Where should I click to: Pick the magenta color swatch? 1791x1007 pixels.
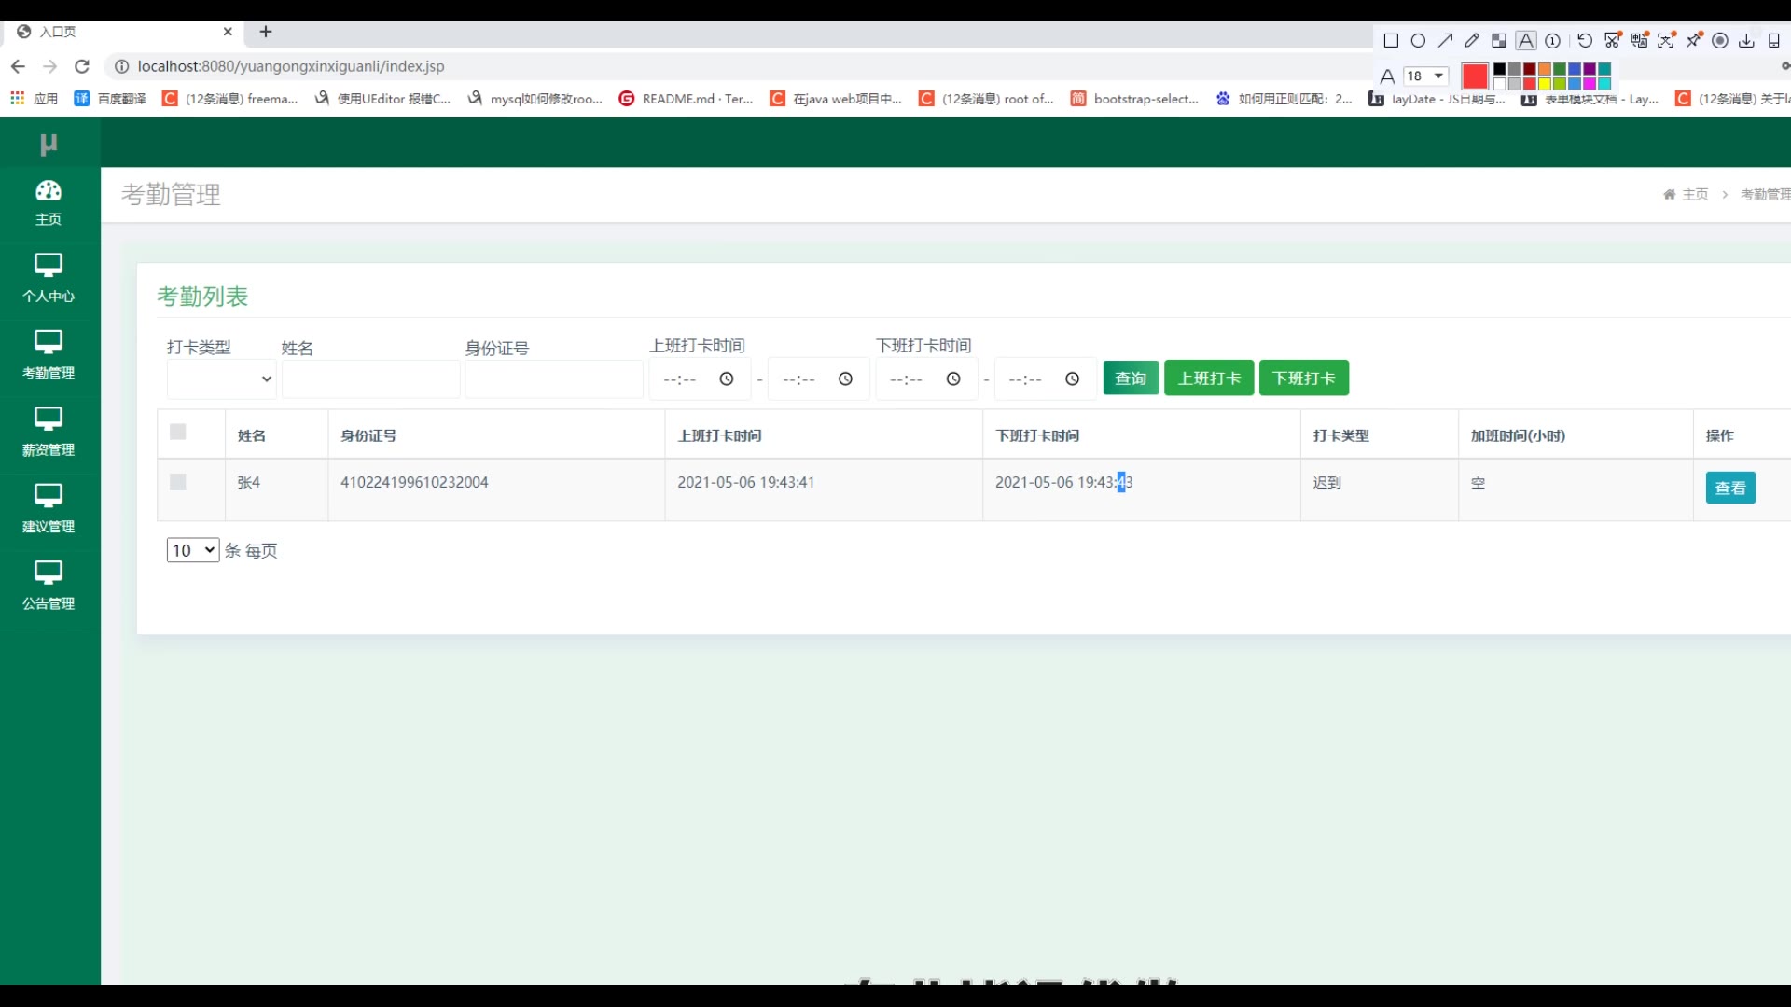point(1590,84)
